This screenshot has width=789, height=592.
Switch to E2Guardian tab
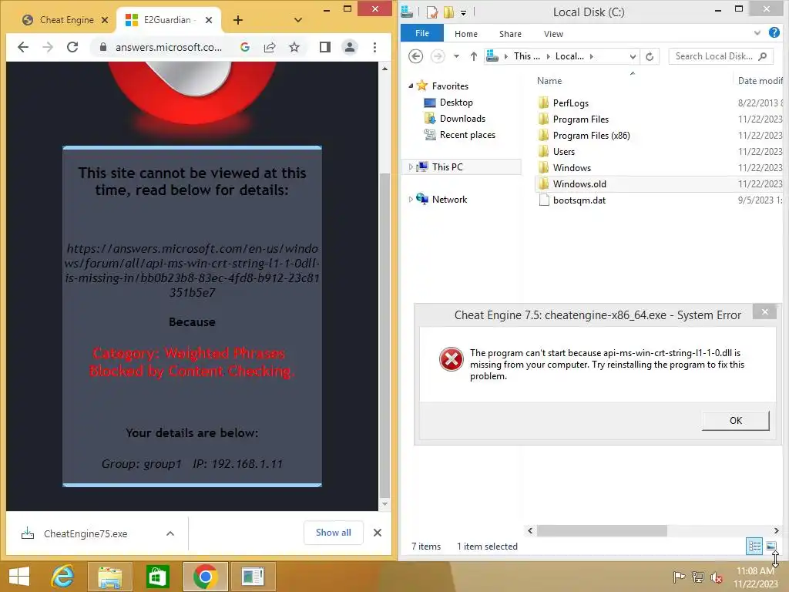click(x=168, y=20)
